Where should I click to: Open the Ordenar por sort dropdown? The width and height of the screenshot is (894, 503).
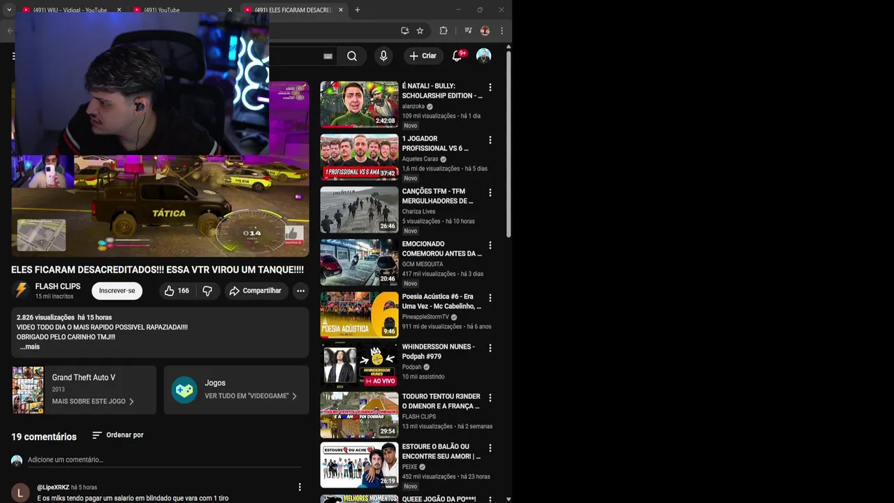pyautogui.click(x=117, y=435)
